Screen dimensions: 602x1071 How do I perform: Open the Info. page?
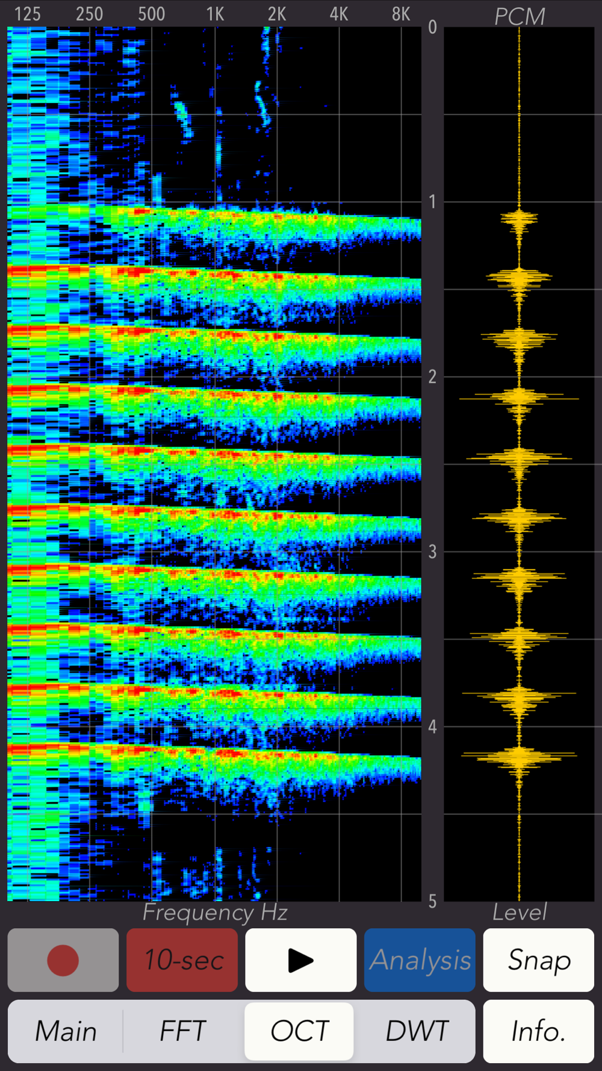click(539, 1031)
